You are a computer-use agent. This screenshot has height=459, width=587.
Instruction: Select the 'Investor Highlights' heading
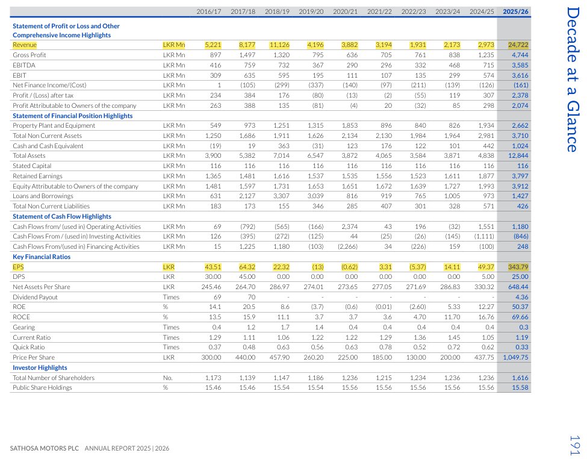(x=40, y=368)
